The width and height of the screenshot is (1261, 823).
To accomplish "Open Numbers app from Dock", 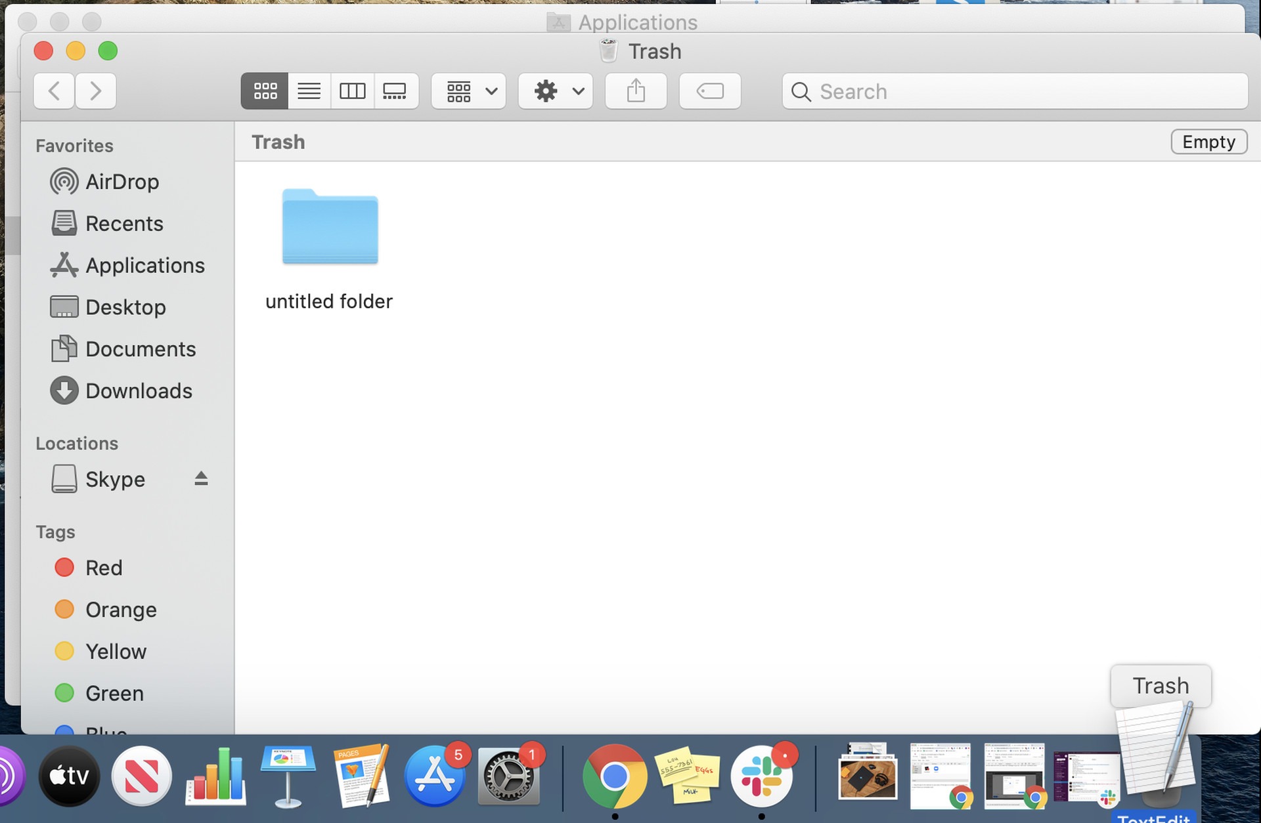I will (214, 776).
